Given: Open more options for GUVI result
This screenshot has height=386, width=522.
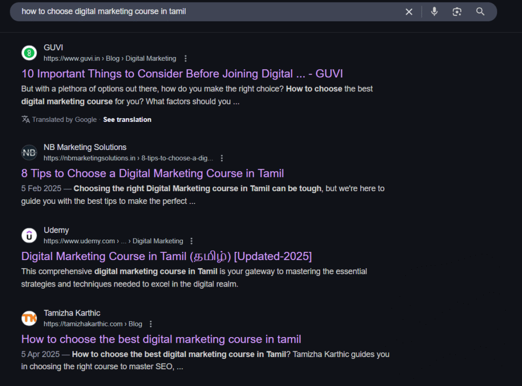Looking at the screenshot, I should 186,59.
